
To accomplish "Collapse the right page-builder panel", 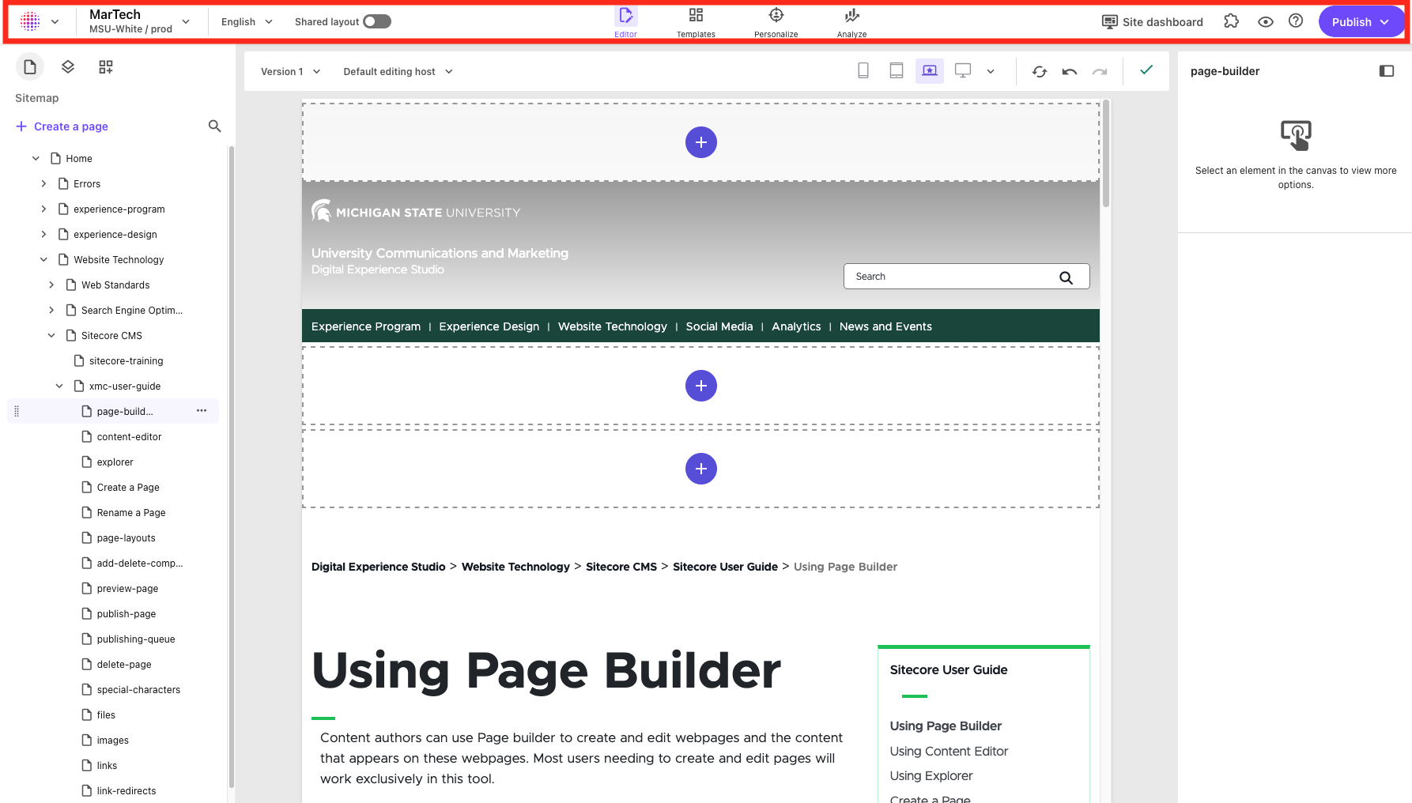I will (1387, 70).
